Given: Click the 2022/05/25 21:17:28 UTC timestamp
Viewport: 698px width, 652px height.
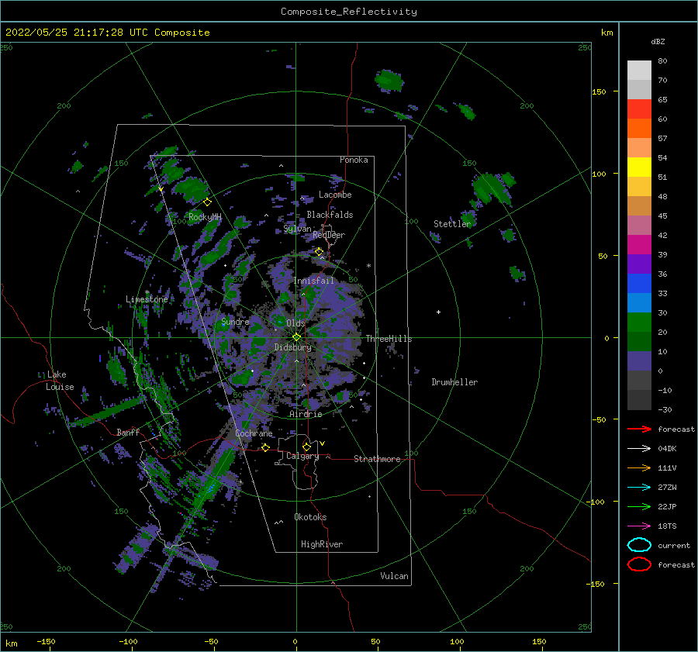Looking at the screenshot, I should coord(76,33).
